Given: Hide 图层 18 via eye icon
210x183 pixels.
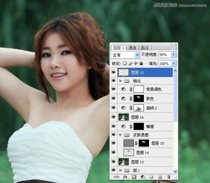Looking at the screenshot, I should click(x=114, y=72).
